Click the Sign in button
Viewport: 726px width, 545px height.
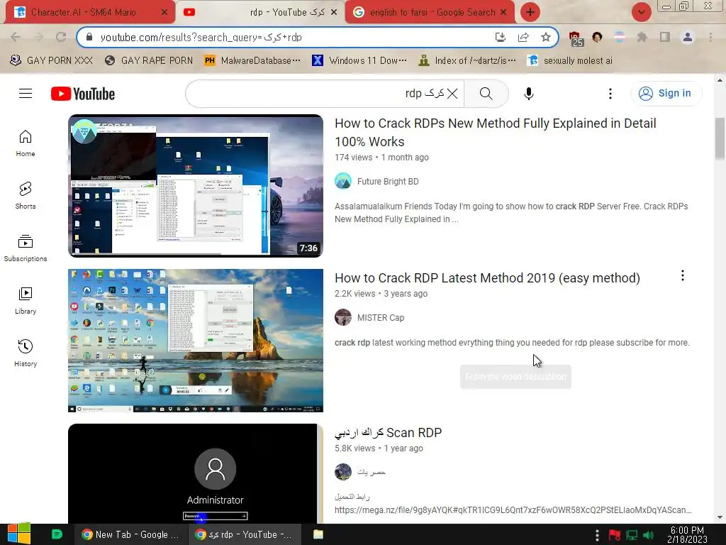pos(666,93)
